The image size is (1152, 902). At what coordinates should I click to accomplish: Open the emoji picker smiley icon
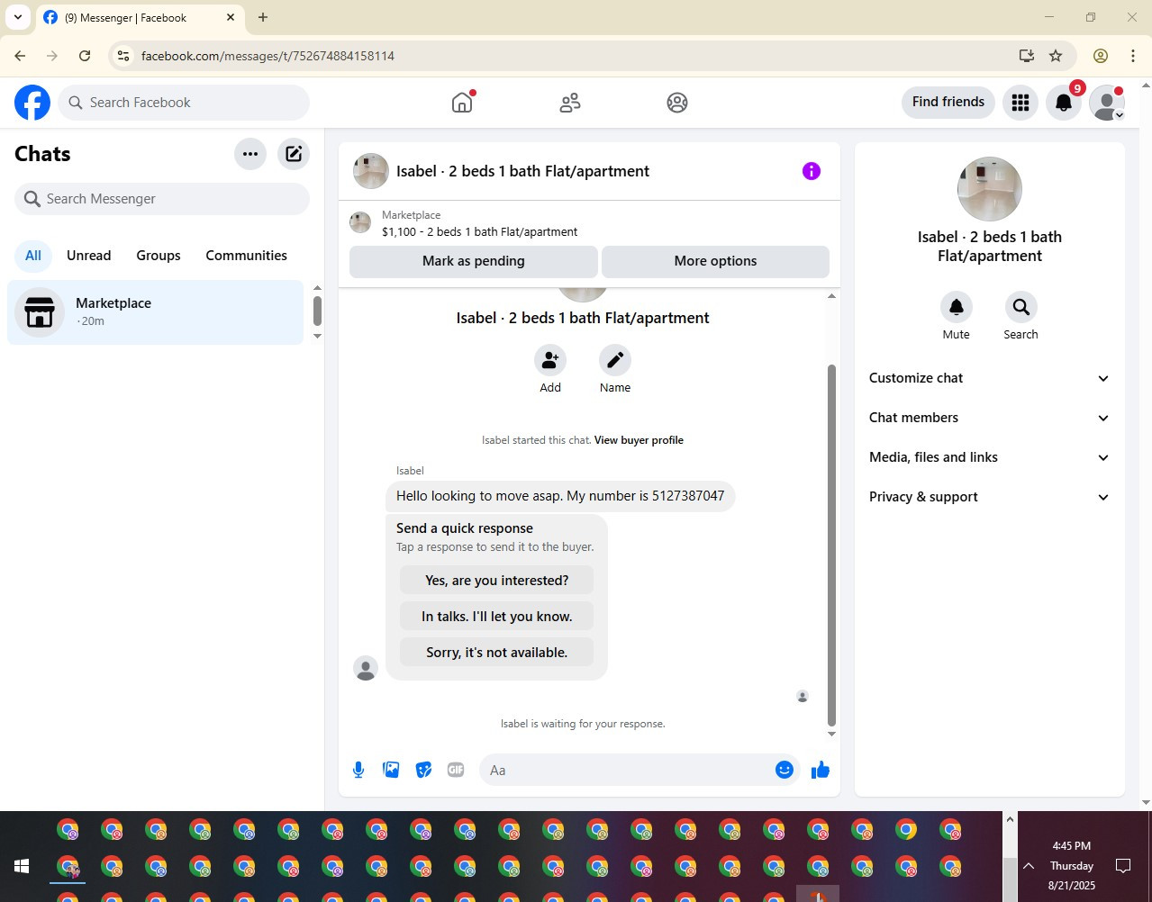point(785,770)
